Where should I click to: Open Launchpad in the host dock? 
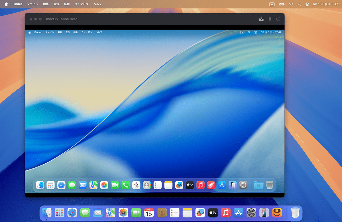click(59, 212)
